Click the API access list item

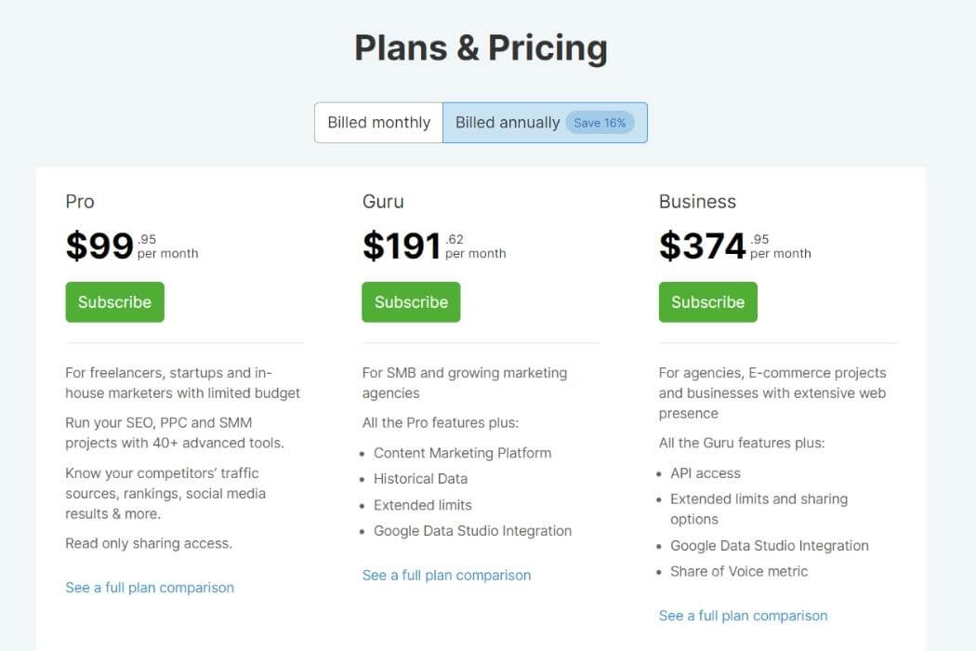[x=706, y=473]
